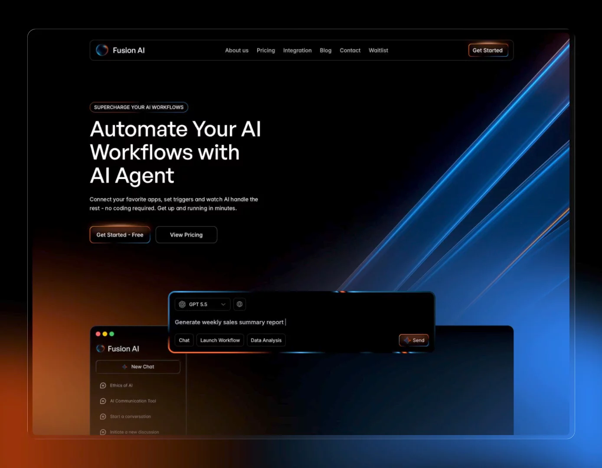
Task: Open the About us page
Action: click(x=237, y=50)
